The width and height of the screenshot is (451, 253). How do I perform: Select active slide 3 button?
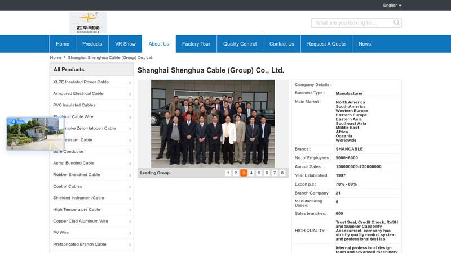(x=244, y=173)
